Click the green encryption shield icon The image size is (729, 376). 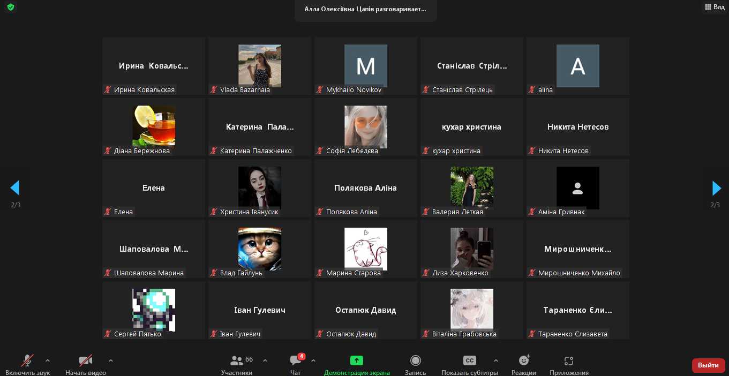(11, 7)
